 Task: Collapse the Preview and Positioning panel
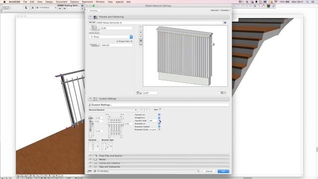coord(90,17)
